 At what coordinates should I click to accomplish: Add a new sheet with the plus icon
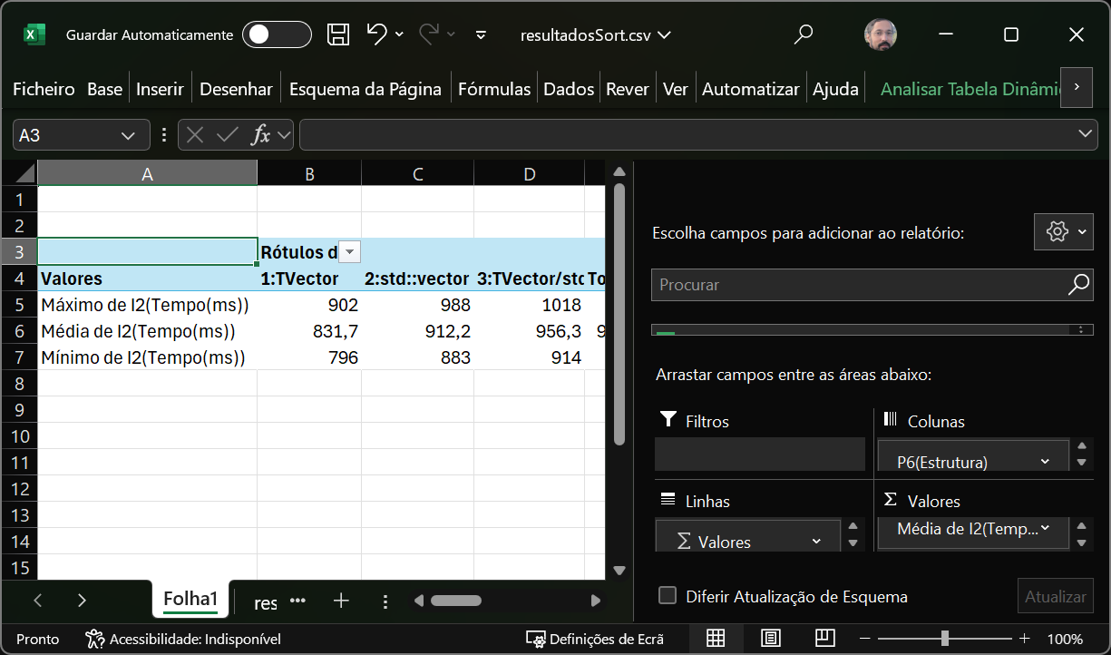[x=341, y=601]
